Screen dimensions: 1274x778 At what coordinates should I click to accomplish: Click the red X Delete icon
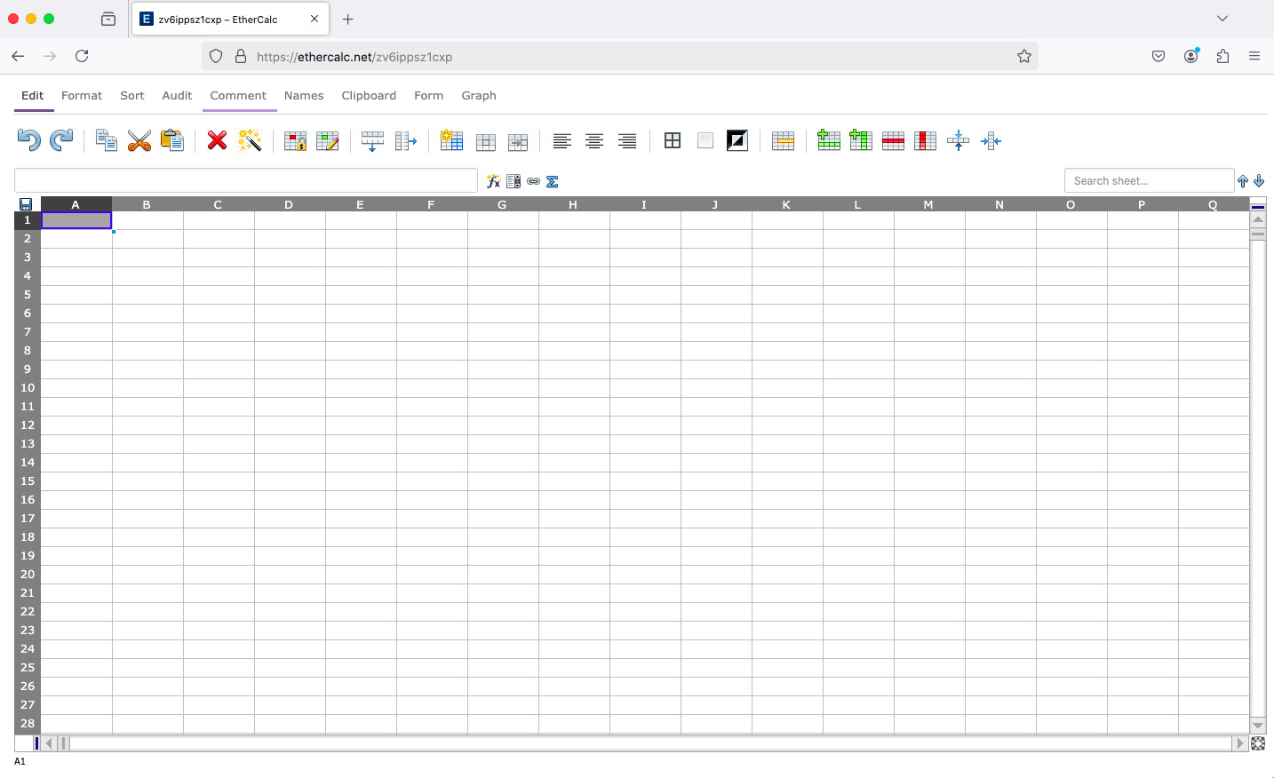217,140
